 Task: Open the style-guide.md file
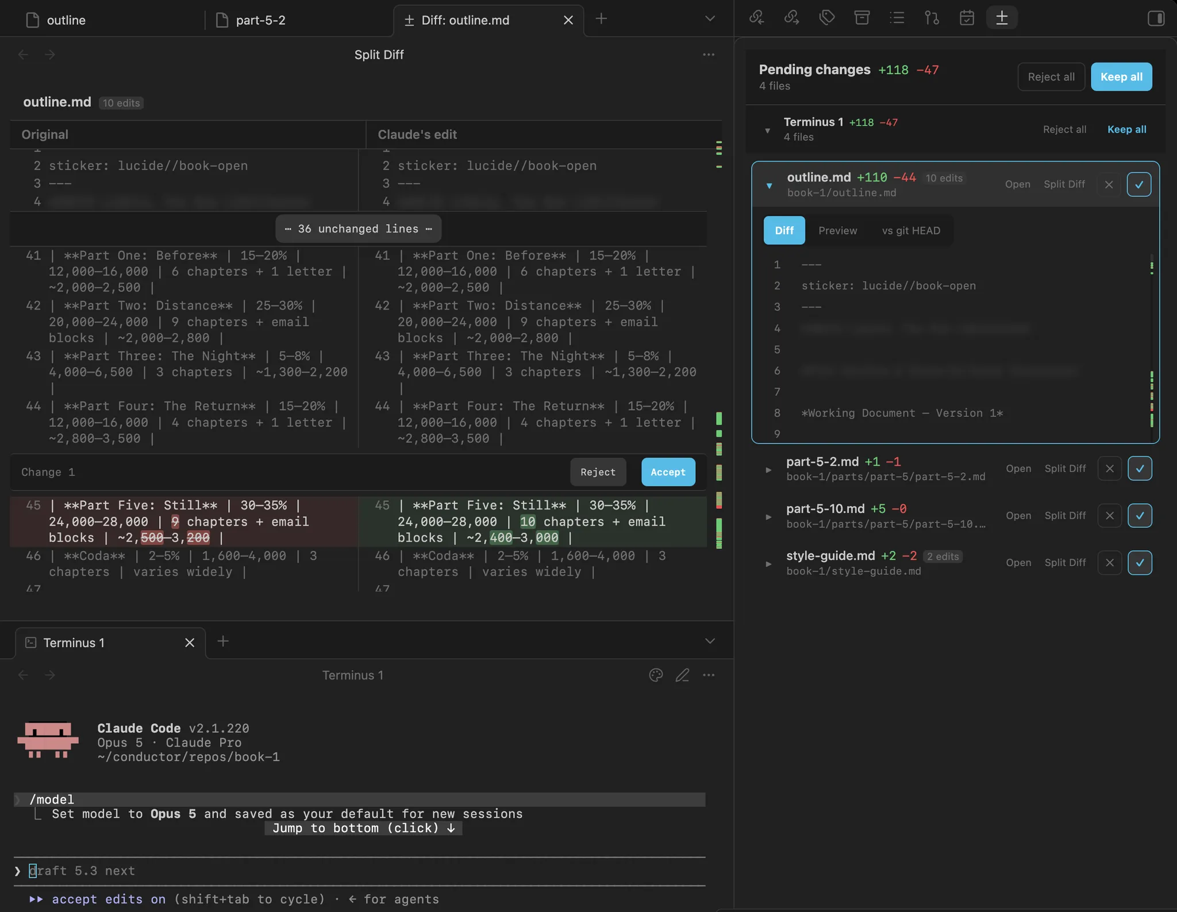[x=1018, y=563]
